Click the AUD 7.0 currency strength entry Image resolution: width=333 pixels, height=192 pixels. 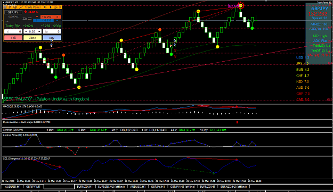(x=303, y=88)
